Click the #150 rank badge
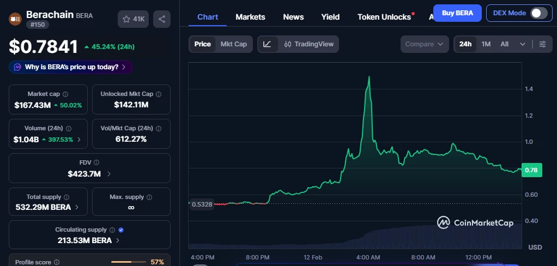The height and width of the screenshot is (266, 557). pos(37,25)
